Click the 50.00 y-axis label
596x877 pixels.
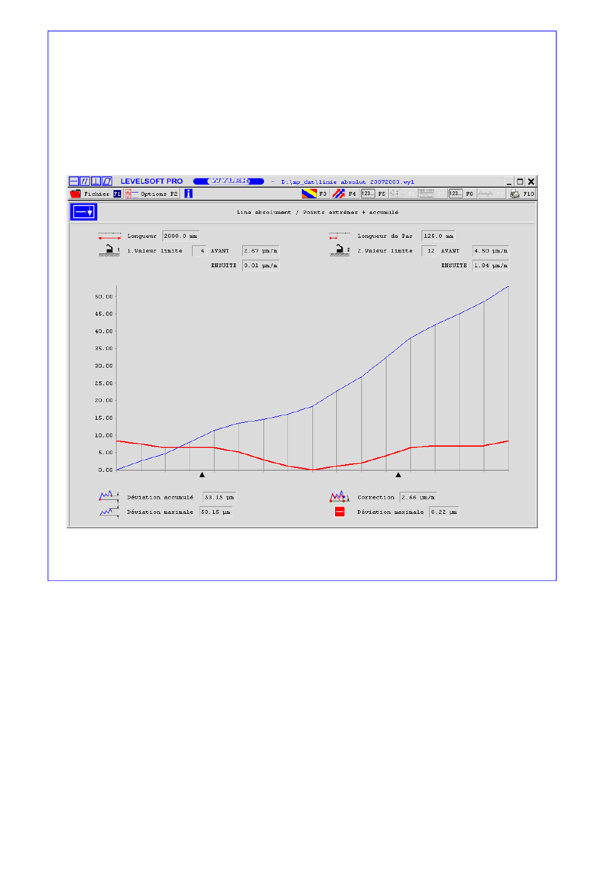(104, 296)
